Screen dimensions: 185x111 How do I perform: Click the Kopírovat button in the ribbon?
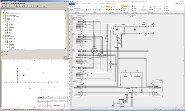[x=77, y=8]
